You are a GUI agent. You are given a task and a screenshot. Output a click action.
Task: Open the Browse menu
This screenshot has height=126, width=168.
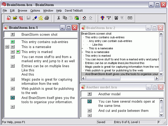click(22, 10)
